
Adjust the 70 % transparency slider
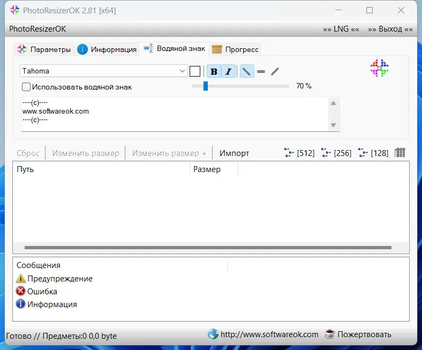click(x=206, y=86)
